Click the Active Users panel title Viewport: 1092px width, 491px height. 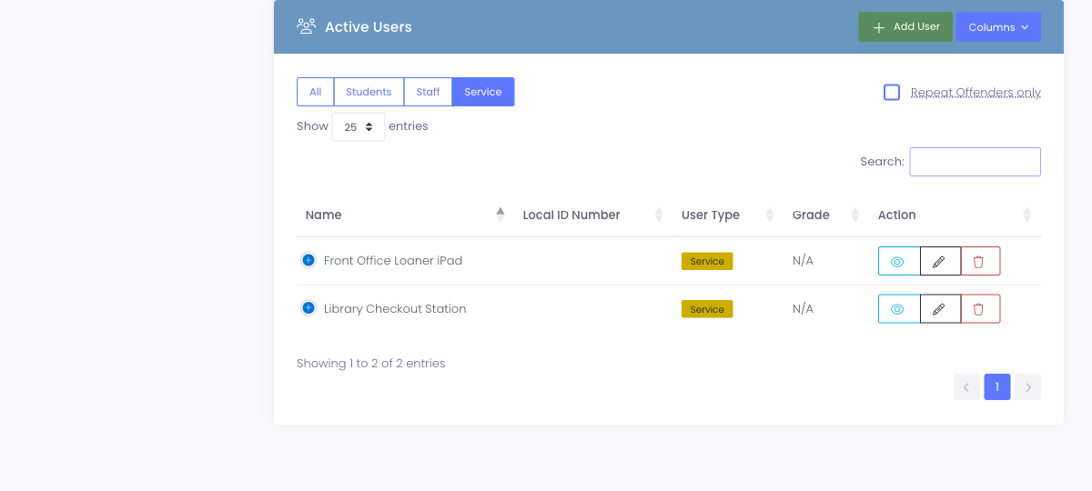pyautogui.click(x=369, y=27)
